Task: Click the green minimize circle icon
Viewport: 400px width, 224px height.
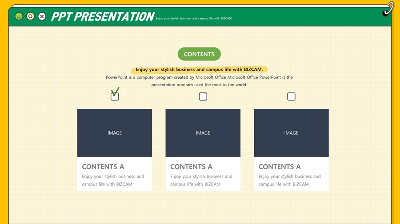Action: click(19, 16)
